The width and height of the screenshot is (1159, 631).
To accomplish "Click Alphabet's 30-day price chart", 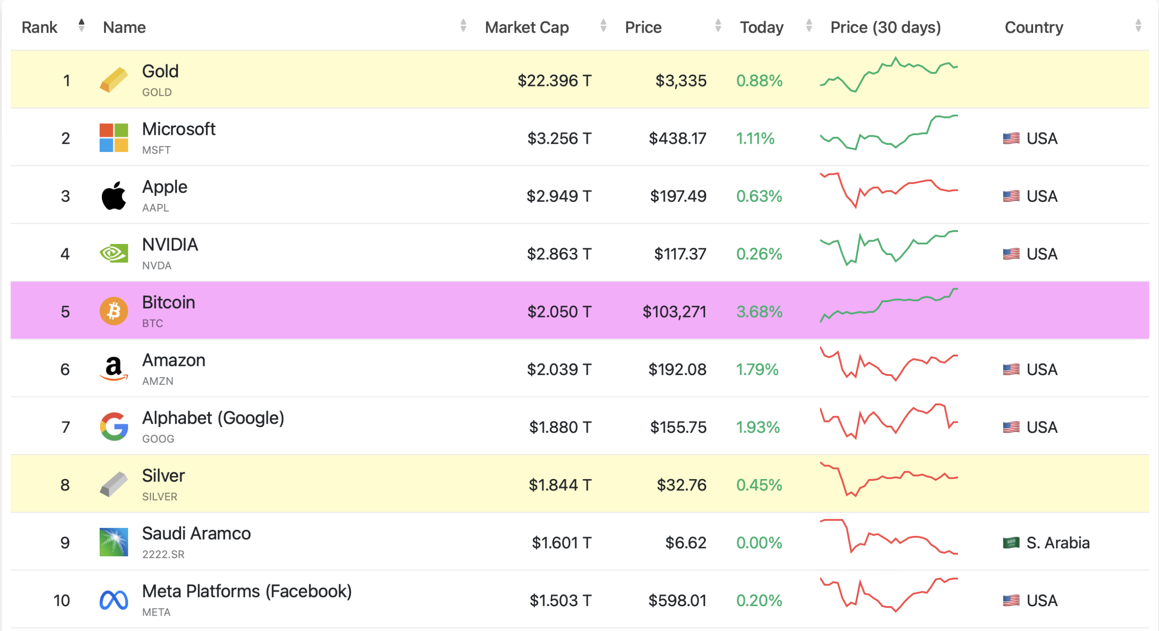I will (889, 422).
